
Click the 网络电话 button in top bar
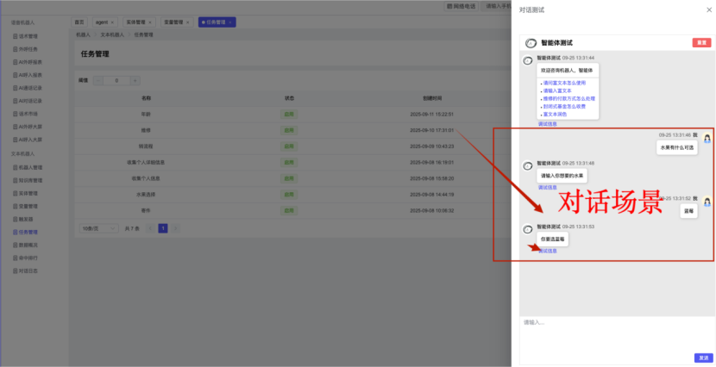click(461, 6)
